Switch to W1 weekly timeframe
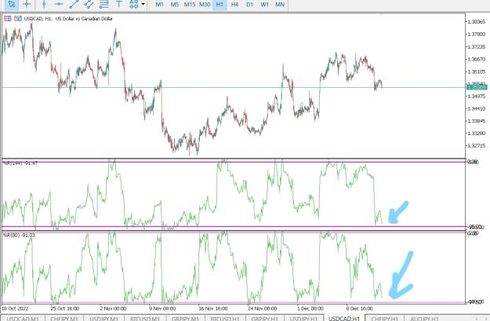Screen dimensions: 490x321 click(x=265, y=5)
